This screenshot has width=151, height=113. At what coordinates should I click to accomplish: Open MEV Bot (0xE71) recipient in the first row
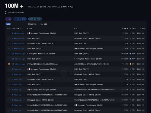(x=82, y=33)
